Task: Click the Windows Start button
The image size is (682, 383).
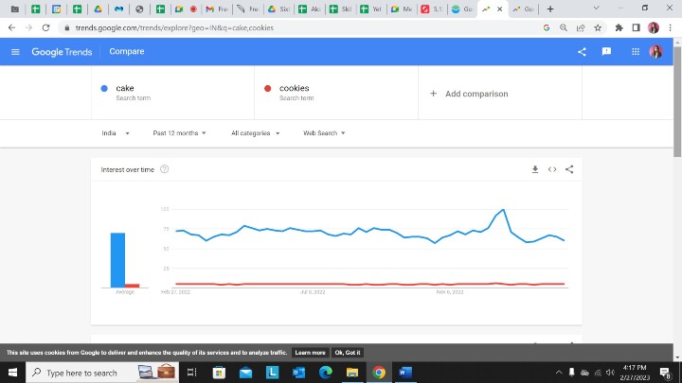Action: point(12,373)
